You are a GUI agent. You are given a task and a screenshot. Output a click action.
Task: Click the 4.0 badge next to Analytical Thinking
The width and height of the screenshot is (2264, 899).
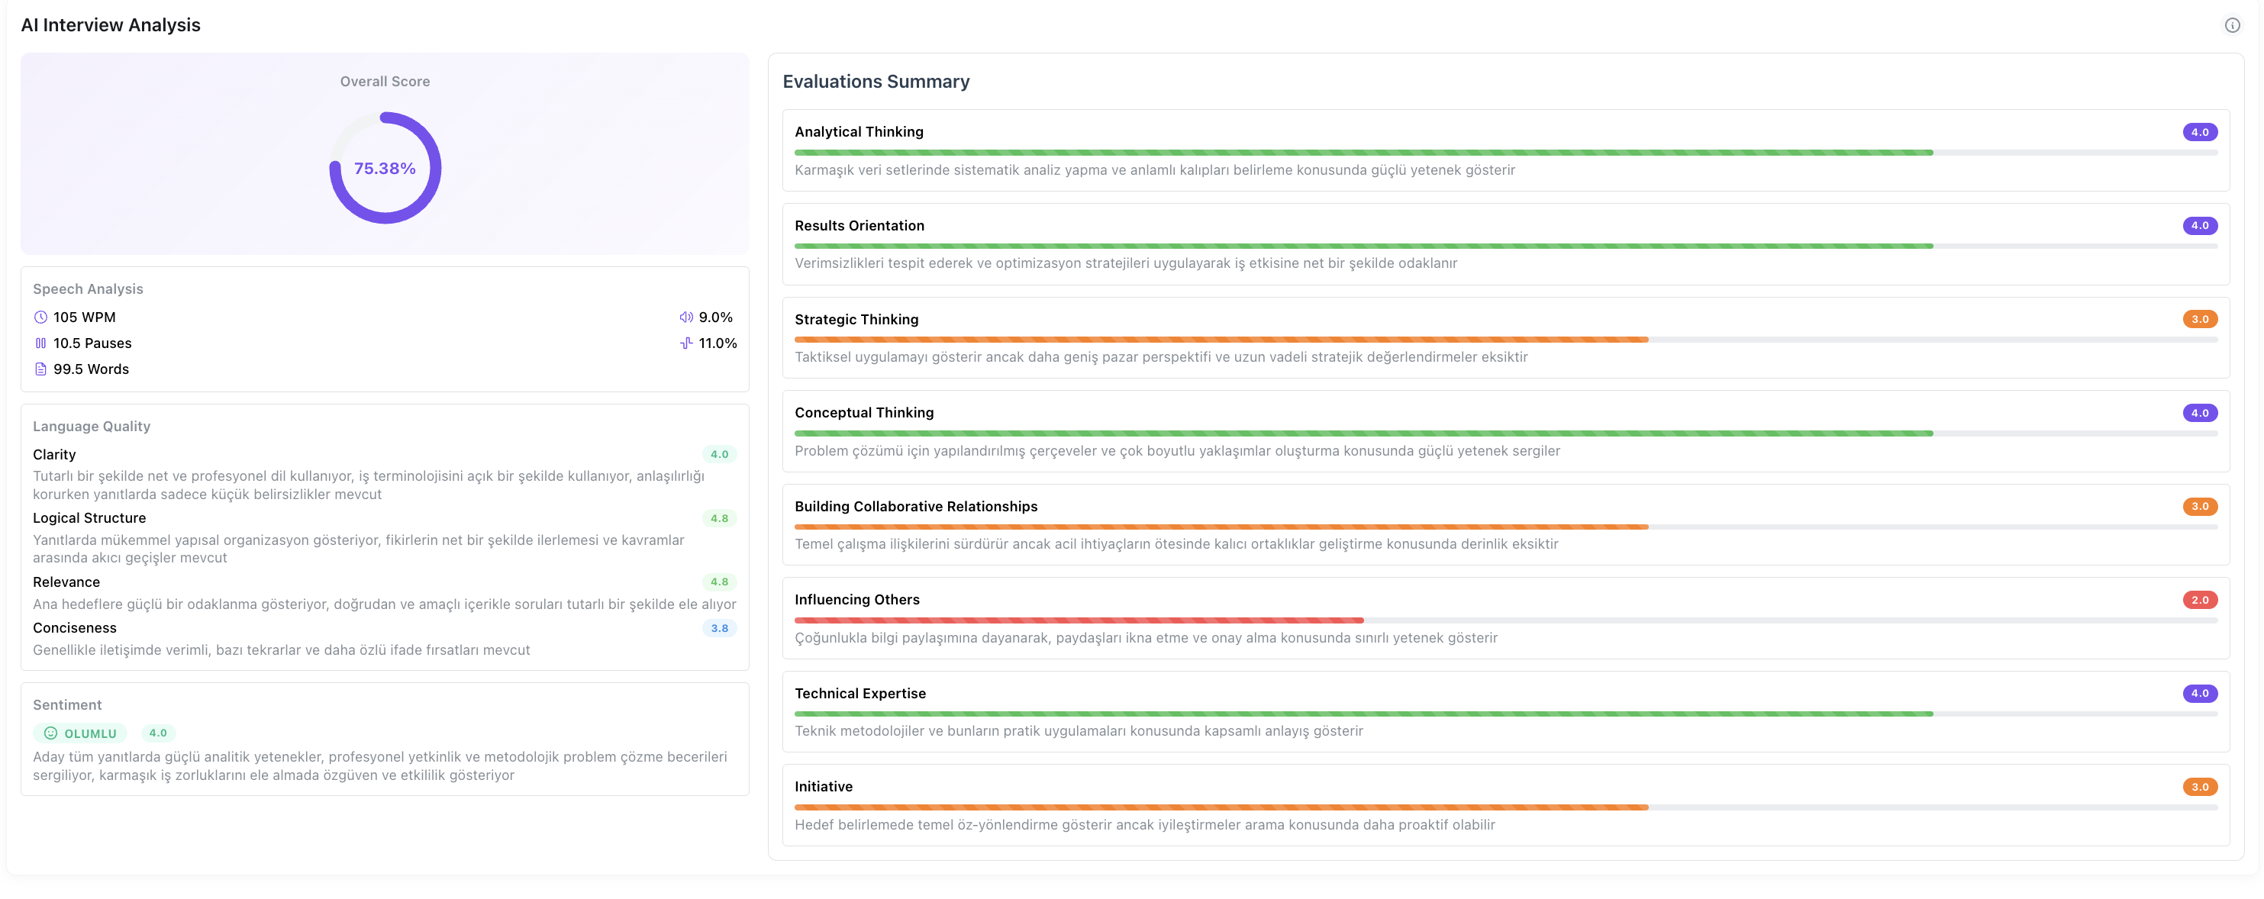[x=2201, y=132]
